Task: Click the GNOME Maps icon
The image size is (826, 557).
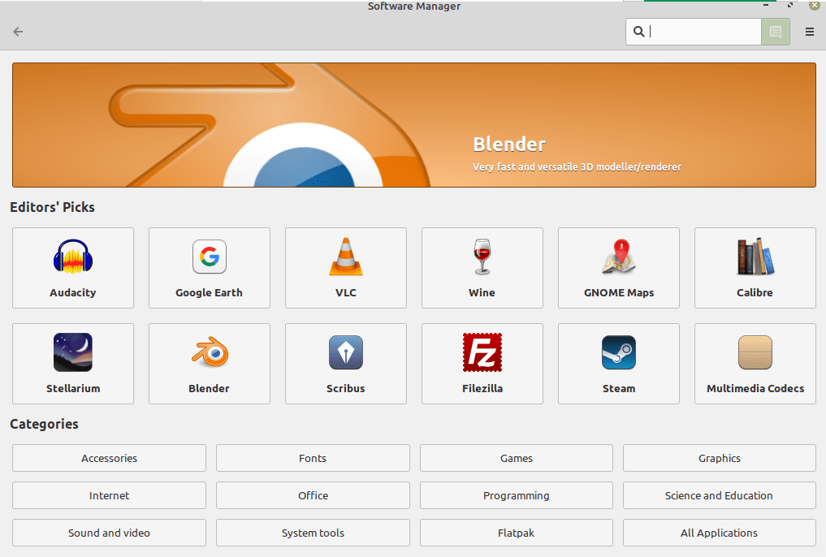Action: click(x=618, y=268)
